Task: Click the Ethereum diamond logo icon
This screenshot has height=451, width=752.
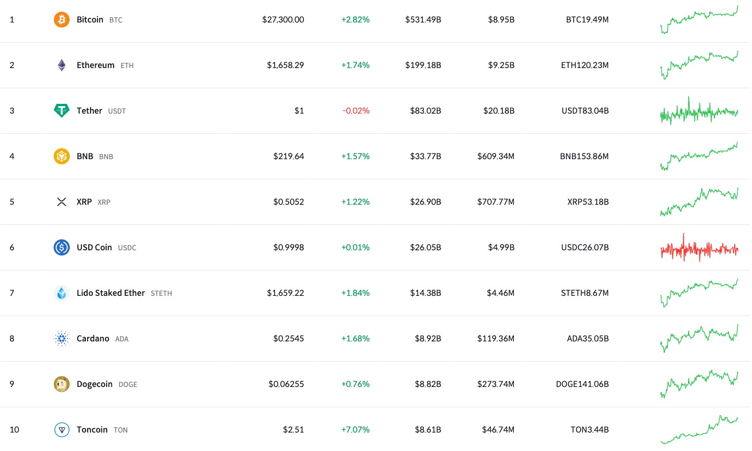Action: 62,65
